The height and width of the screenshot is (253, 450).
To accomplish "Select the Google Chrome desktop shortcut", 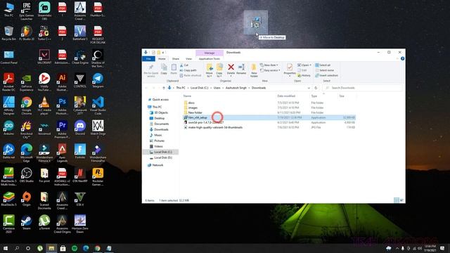I will pos(27,106).
